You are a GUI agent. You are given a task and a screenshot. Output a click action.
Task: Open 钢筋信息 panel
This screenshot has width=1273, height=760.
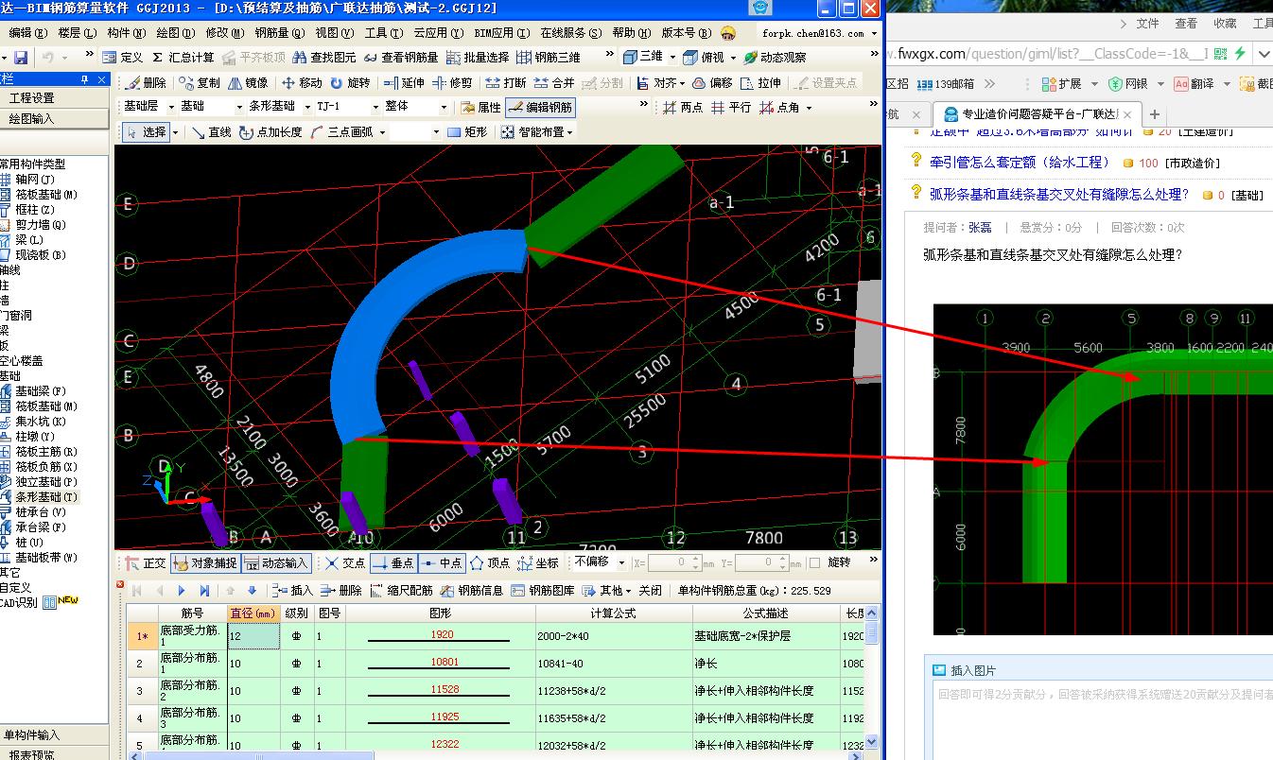tap(472, 591)
